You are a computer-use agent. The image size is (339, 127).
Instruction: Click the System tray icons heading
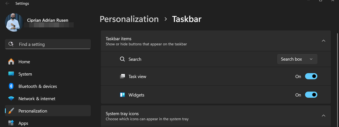pyautogui.click(x=122, y=114)
